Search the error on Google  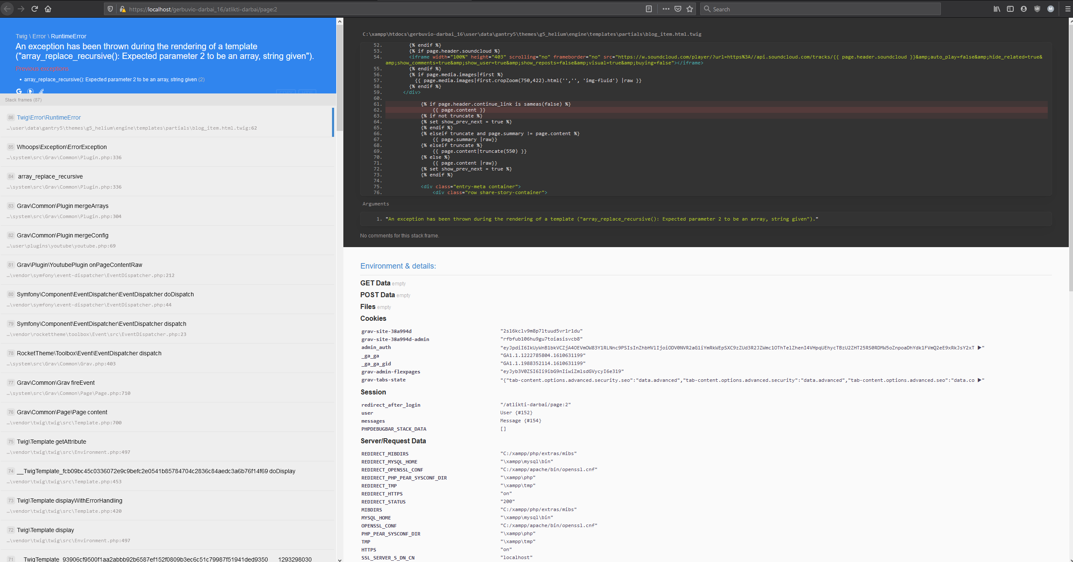(19, 91)
